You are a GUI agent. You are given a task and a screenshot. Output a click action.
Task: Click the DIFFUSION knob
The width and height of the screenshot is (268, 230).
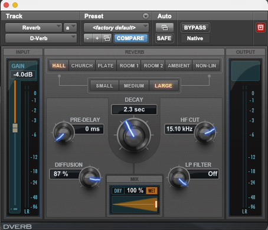[x=90, y=177]
